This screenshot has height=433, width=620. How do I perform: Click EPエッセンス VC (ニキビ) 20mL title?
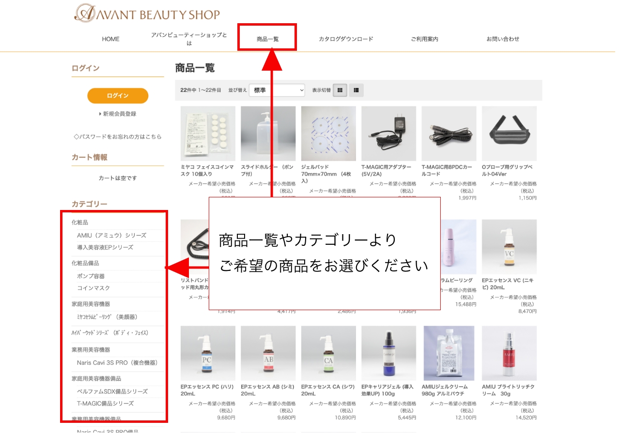(x=508, y=284)
